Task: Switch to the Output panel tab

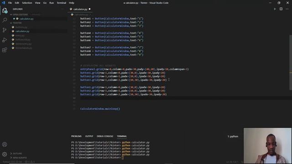Action: point(89,136)
